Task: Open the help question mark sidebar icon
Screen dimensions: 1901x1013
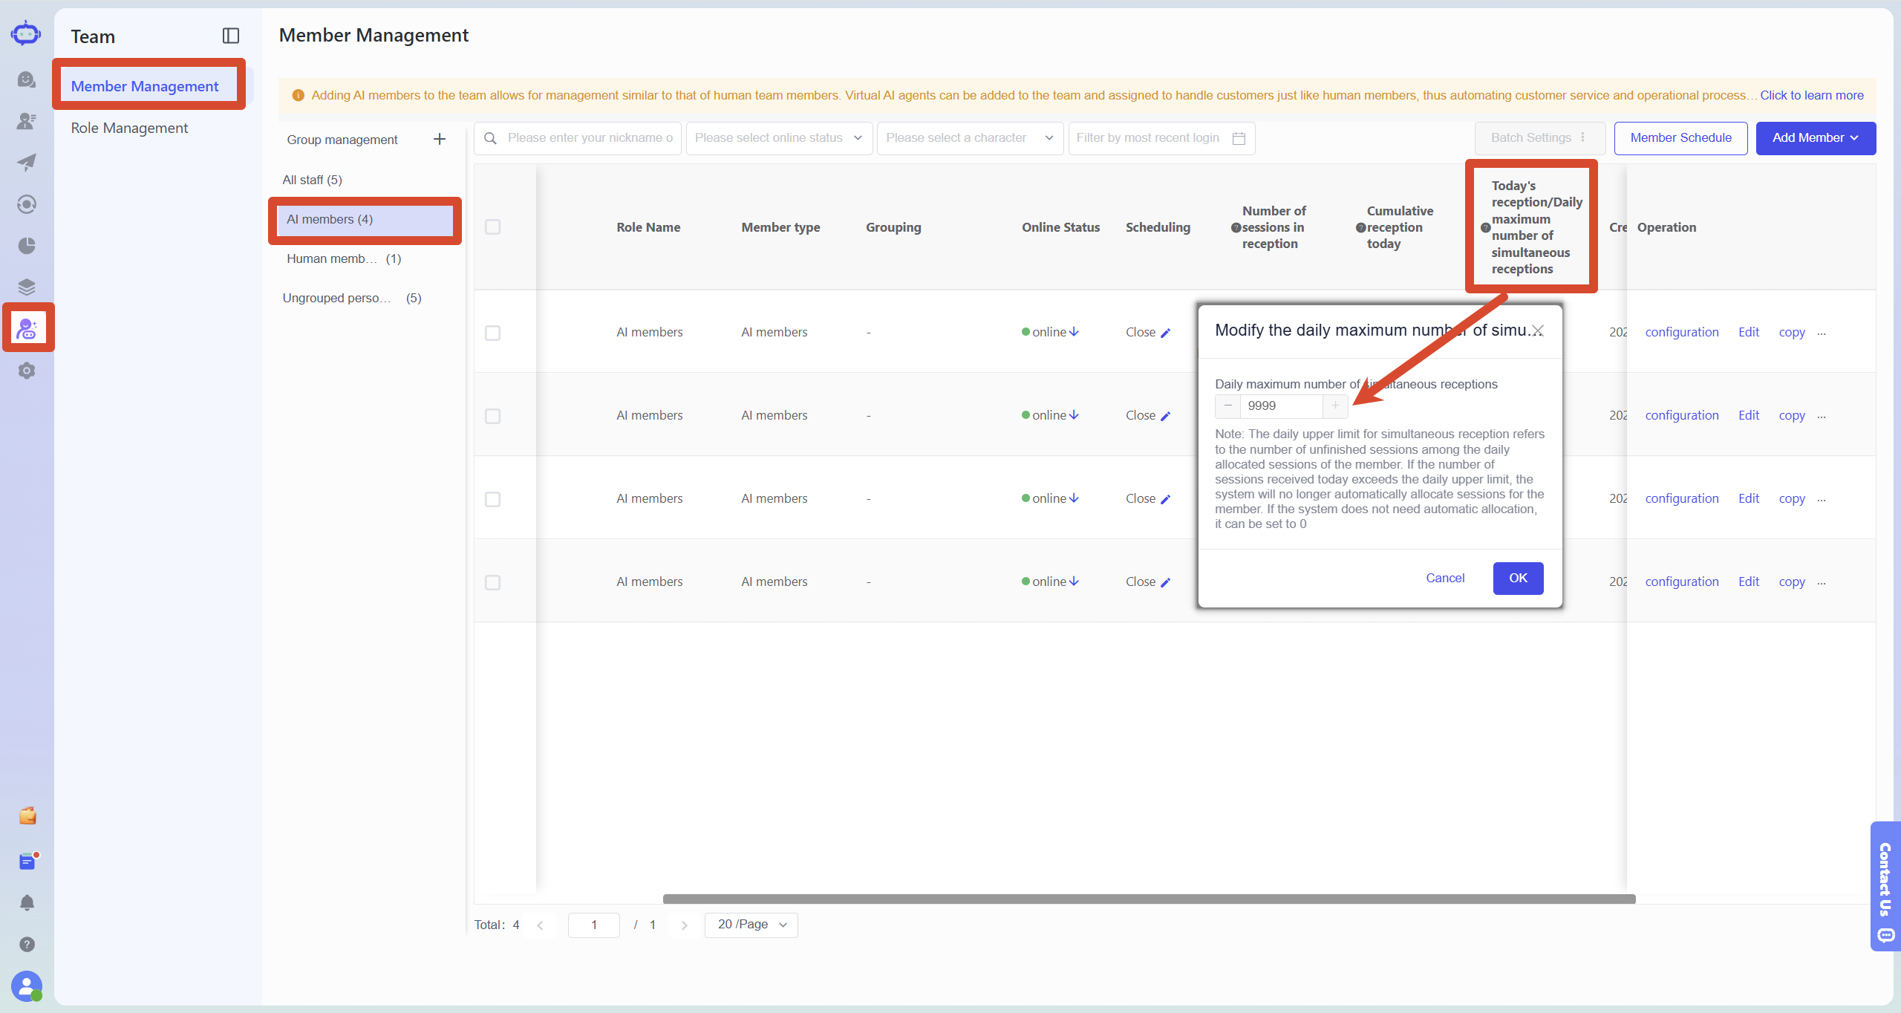Action: pos(27,944)
